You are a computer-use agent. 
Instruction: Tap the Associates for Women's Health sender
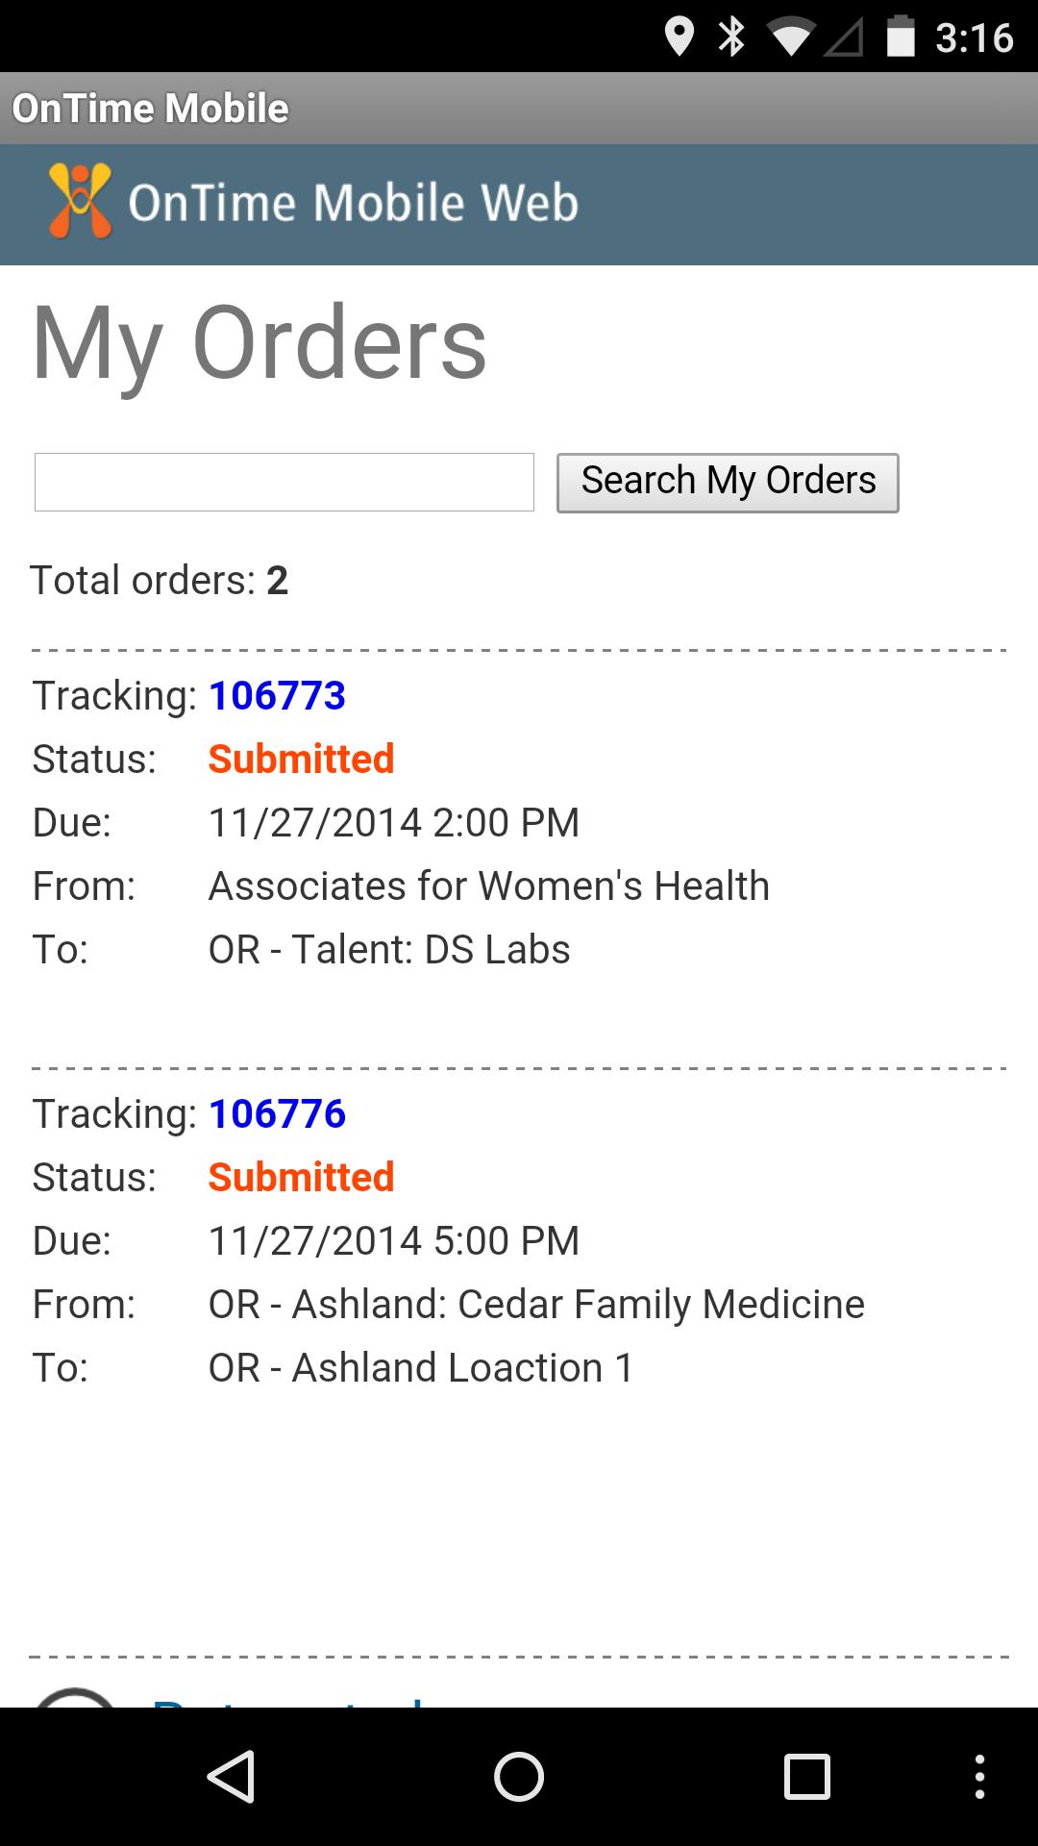click(x=488, y=886)
